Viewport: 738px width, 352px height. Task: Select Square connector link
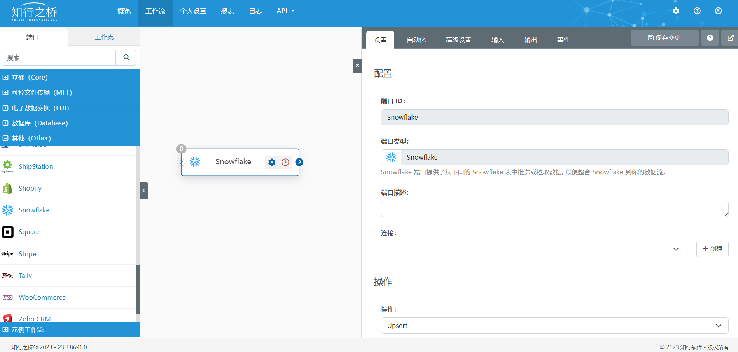click(x=29, y=232)
